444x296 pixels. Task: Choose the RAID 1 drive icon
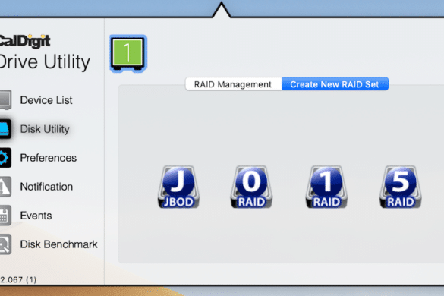326,187
